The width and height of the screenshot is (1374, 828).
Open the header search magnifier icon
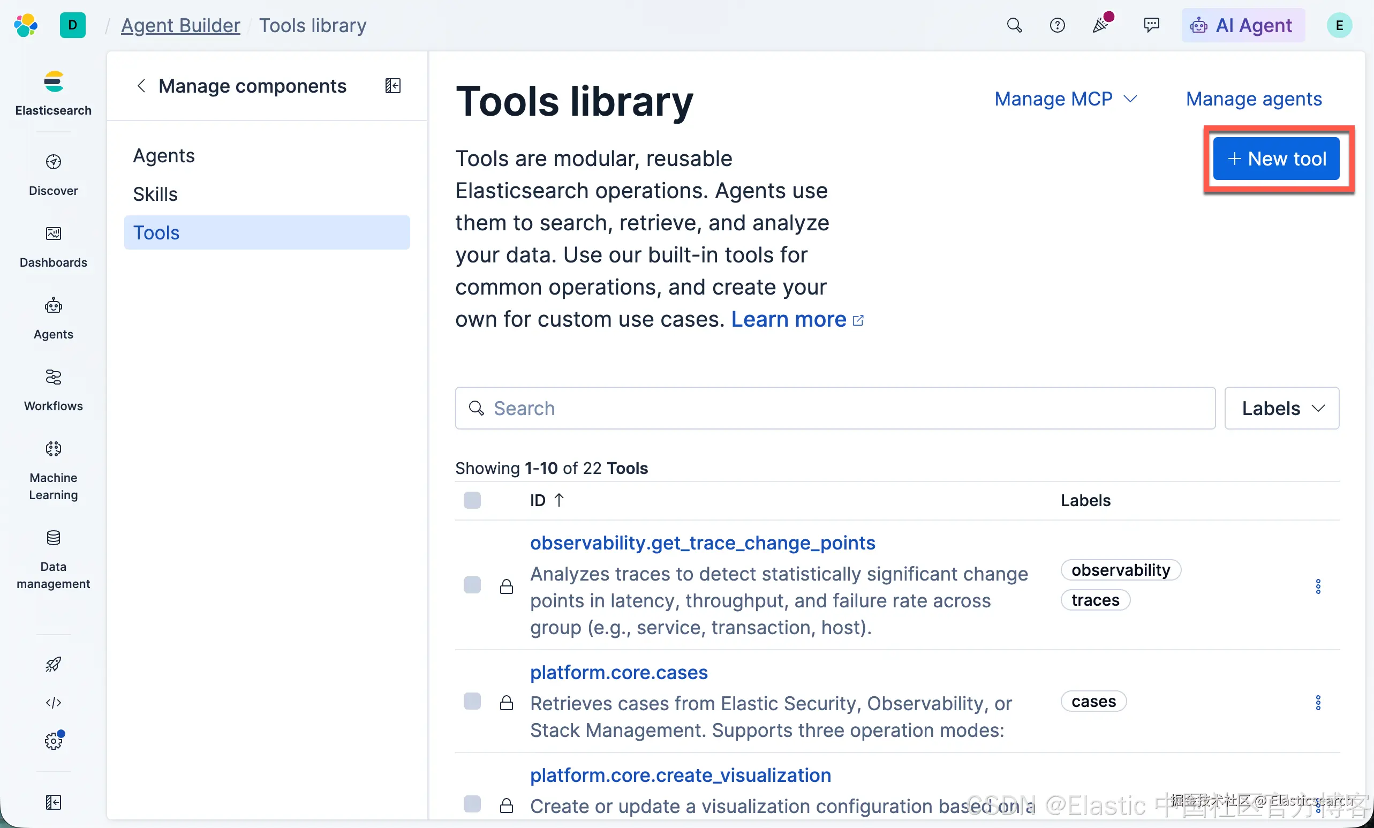(1014, 25)
